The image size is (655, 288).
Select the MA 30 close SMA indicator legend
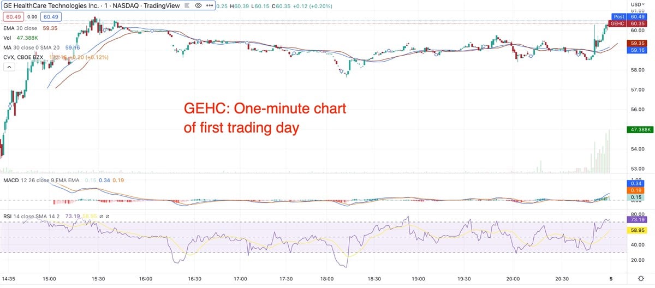(x=32, y=47)
